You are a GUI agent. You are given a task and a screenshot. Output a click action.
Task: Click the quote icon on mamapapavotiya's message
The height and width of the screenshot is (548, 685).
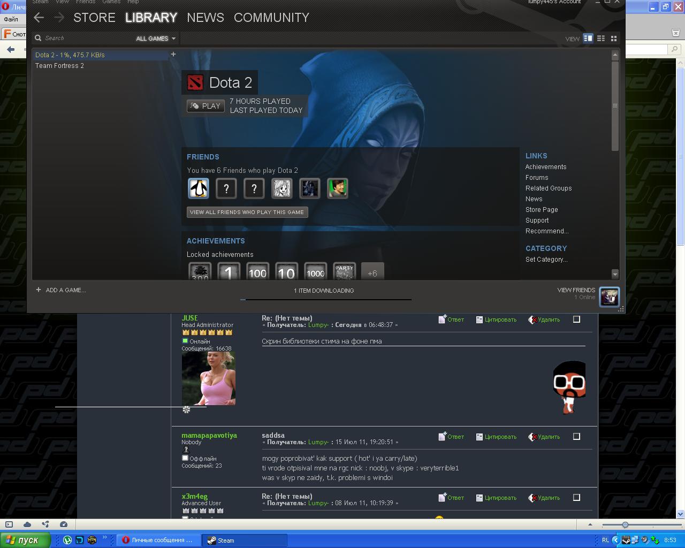tap(479, 437)
